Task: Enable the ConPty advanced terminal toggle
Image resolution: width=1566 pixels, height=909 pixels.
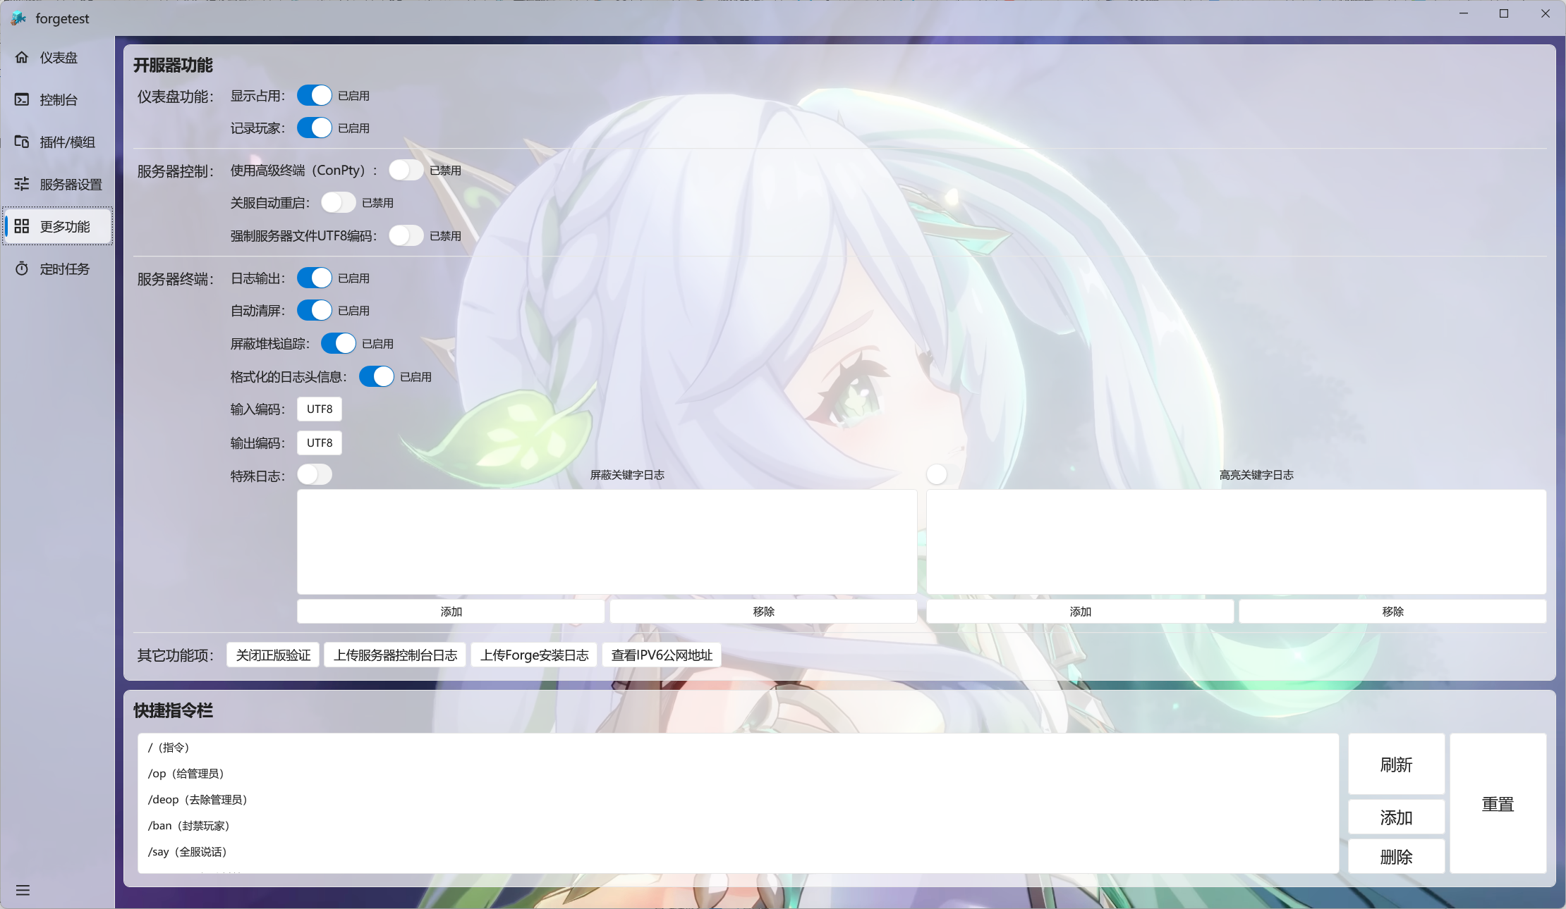Action: click(406, 170)
